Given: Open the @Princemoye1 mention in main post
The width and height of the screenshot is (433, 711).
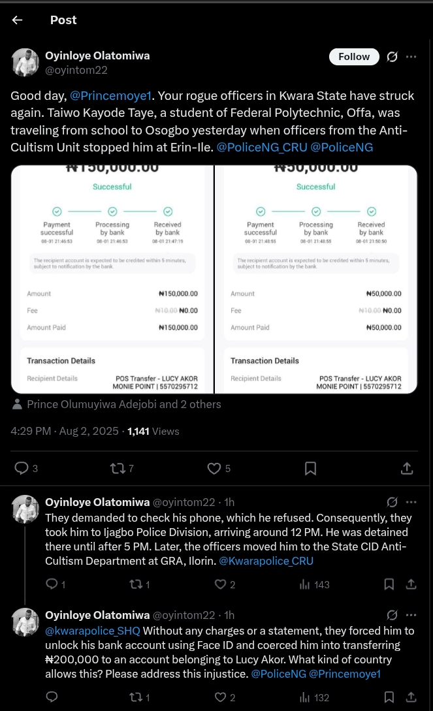Looking at the screenshot, I should coord(110,96).
